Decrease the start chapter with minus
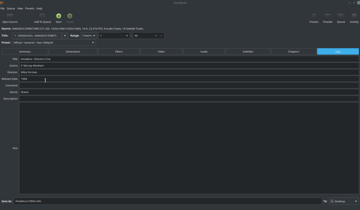This screenshot has height=210, width=360. (121, 35)
